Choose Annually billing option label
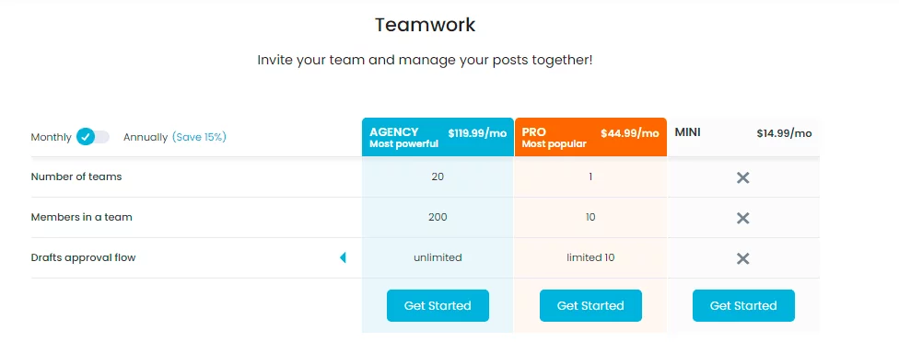The image size is (899, 353). point(145,137)
